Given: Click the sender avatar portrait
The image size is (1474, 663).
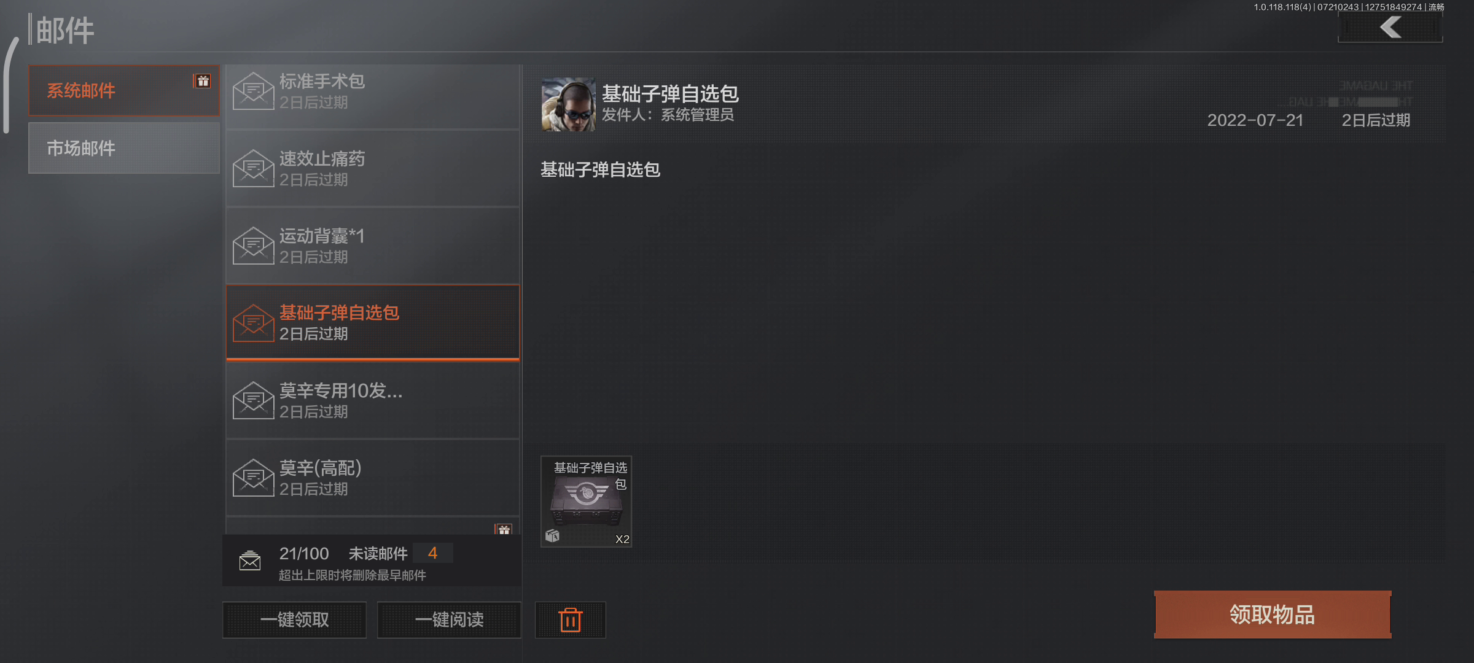Looking at the screenshot, I should pos(568,104).
